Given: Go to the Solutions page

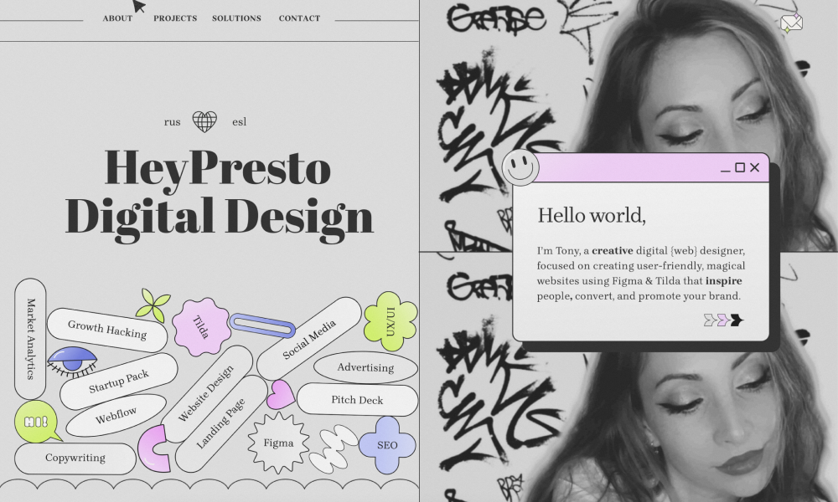Looking at the screenshot, I should pos(237,18).
